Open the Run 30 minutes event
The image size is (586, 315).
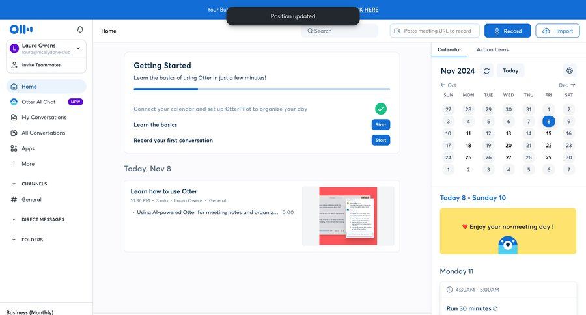tap(469, 308)
